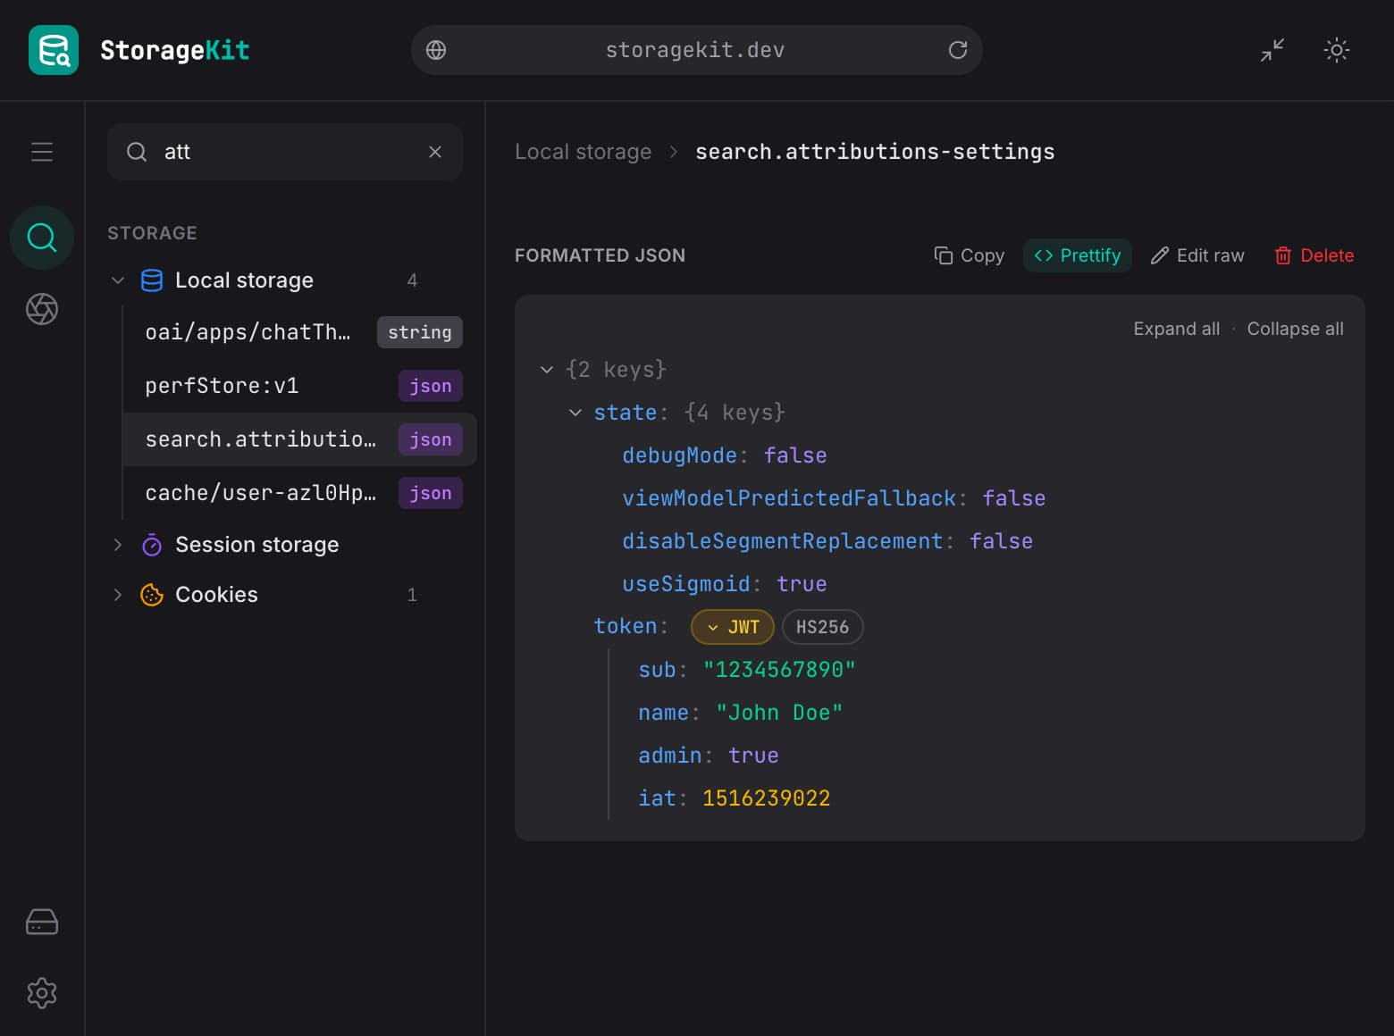
Task: Open the storage drive panel at sidebar bottom
Action: pos(41,922)
